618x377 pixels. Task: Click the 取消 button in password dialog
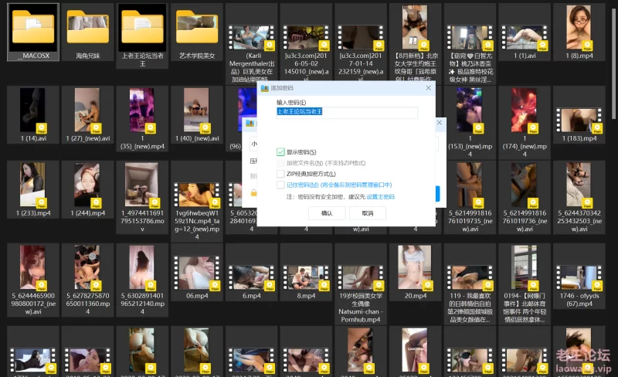coord(368,213)
